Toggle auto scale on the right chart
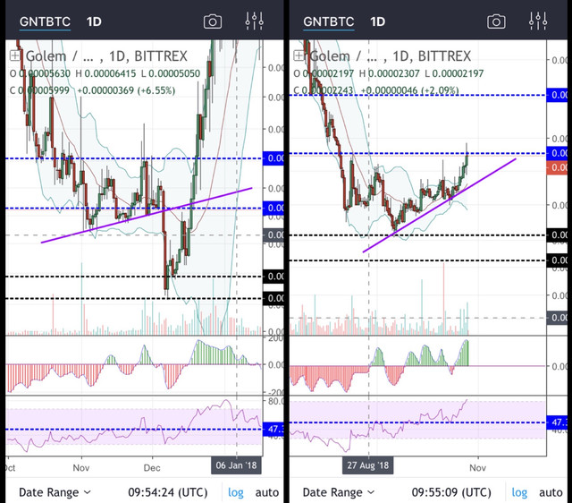 tap(551, 492)
